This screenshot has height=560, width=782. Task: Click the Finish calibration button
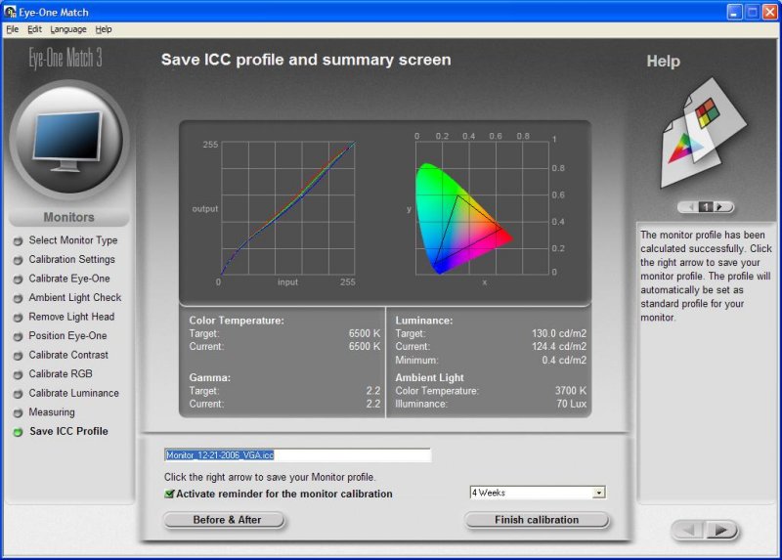coord(537,520)
